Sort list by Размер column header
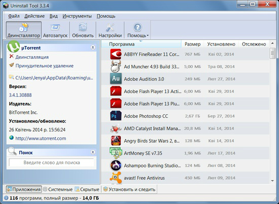Viewport: 279px width, 204px height. pos(193,44)
